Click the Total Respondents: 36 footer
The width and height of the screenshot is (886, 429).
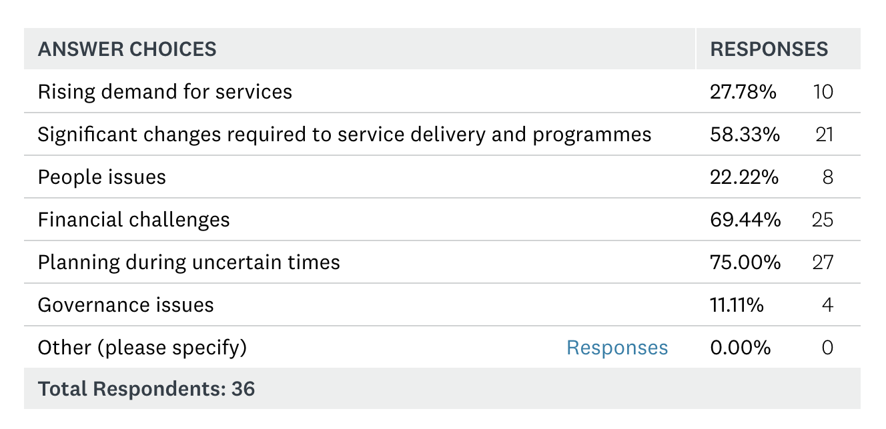tap(147, 388)
